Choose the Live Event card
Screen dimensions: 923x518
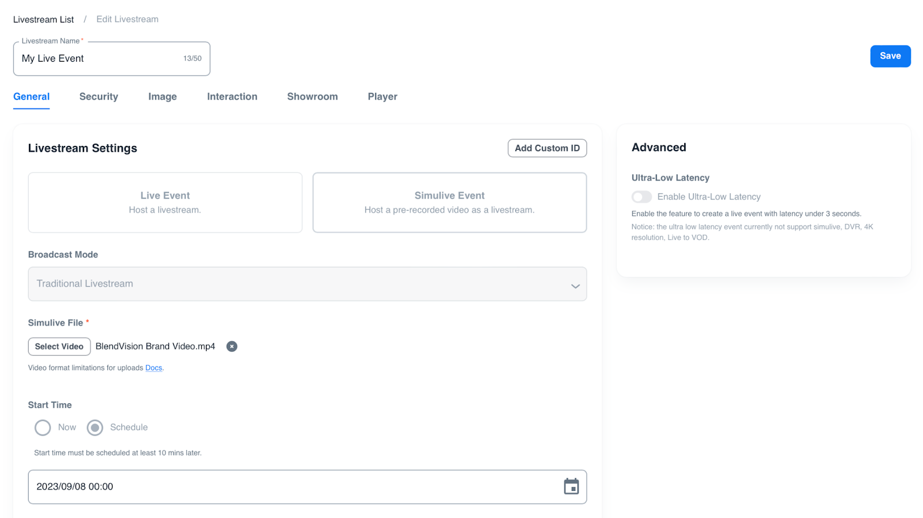click(165, 202)
